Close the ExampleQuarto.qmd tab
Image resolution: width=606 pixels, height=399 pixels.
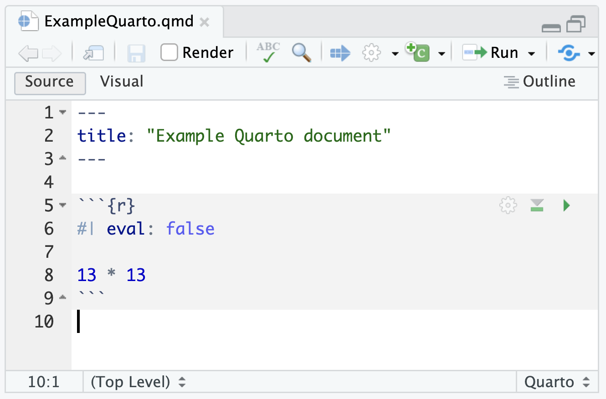click(x=205, y=22)
